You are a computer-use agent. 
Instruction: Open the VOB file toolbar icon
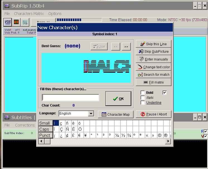(x=8, y=22)
